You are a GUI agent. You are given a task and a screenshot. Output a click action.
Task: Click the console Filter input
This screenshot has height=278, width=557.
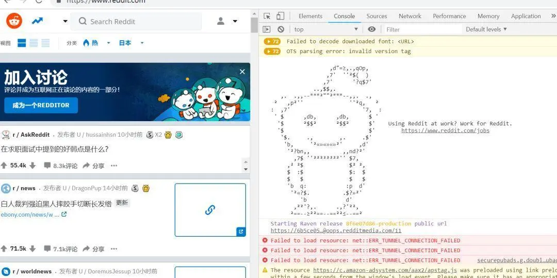point(423,29)
